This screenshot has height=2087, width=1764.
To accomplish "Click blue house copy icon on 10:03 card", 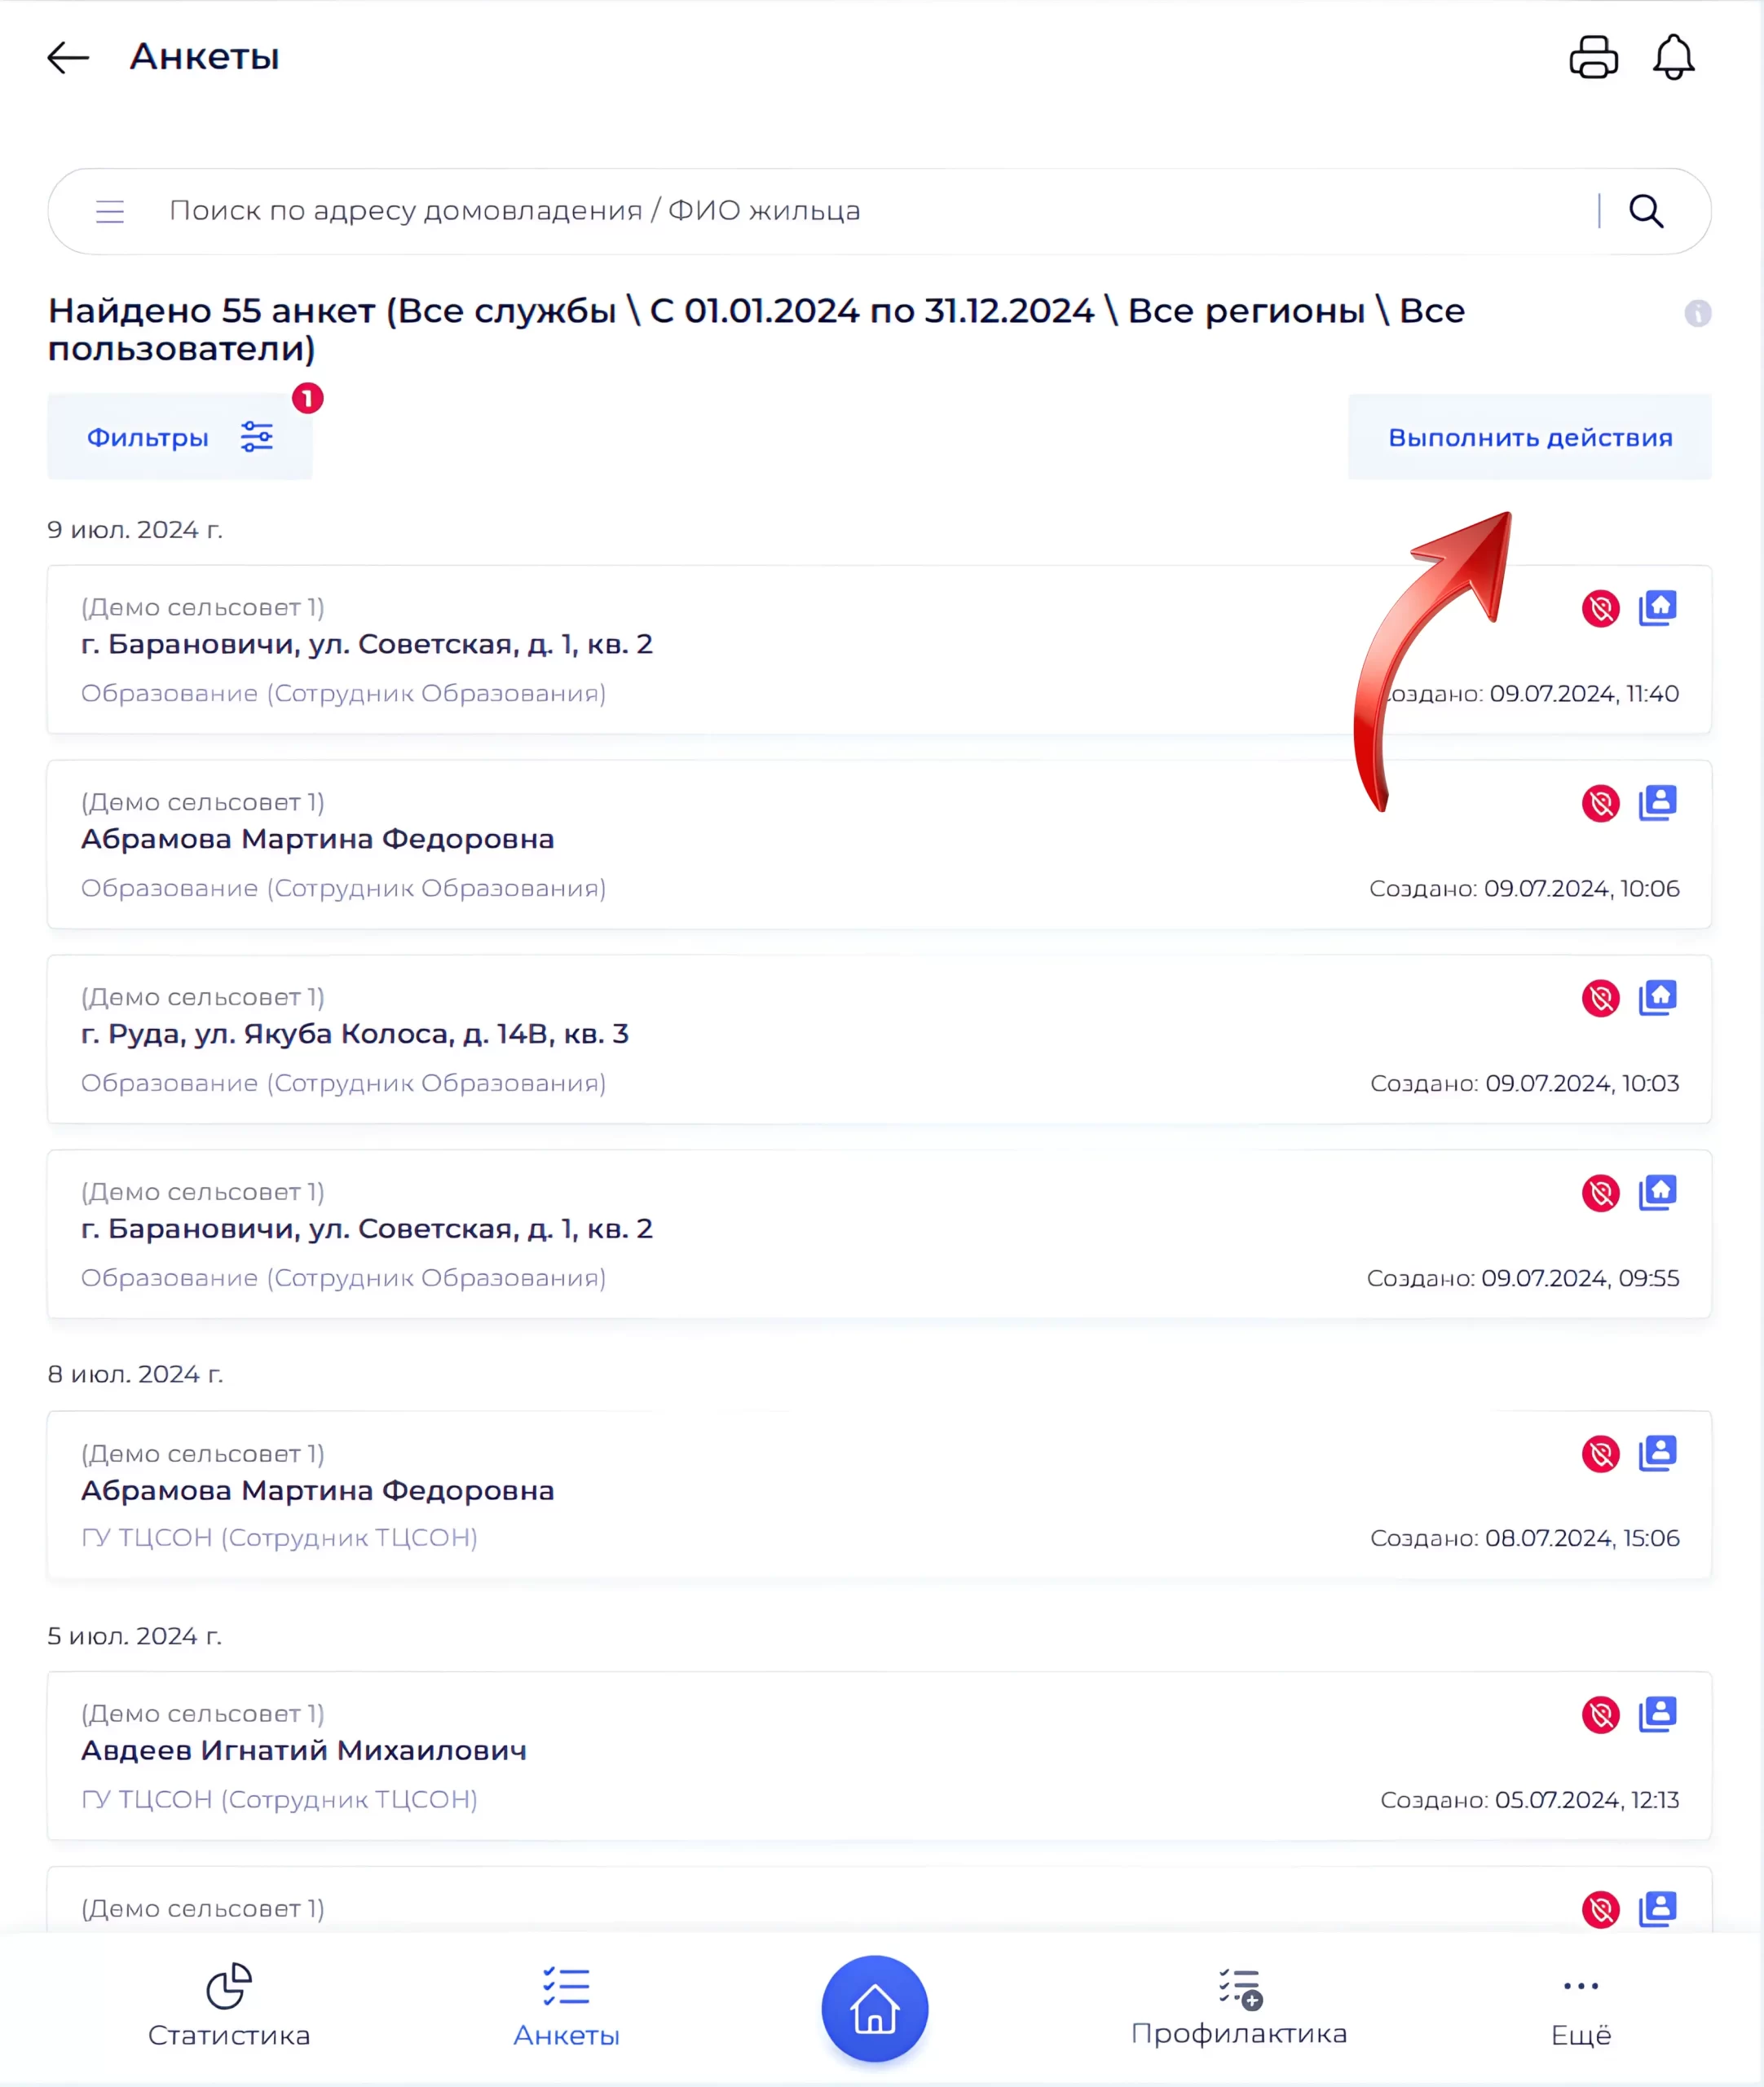I will point(1657,998).
